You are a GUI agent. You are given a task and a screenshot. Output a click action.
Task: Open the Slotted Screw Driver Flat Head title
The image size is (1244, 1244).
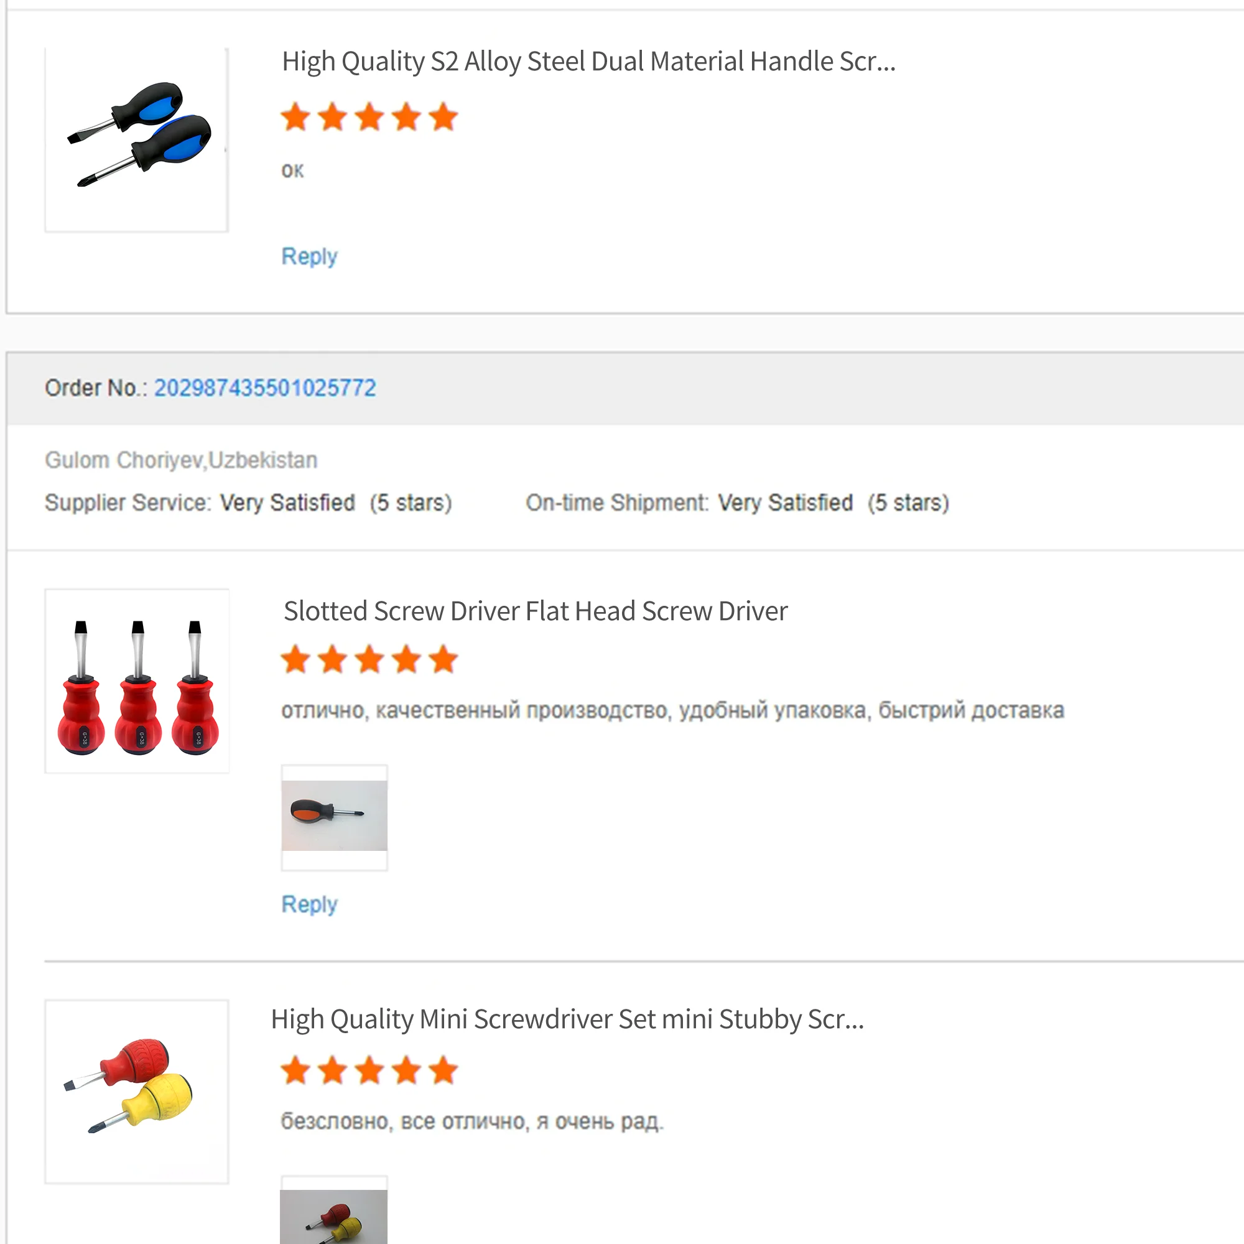pyautogui.click(x=535, y=611)
